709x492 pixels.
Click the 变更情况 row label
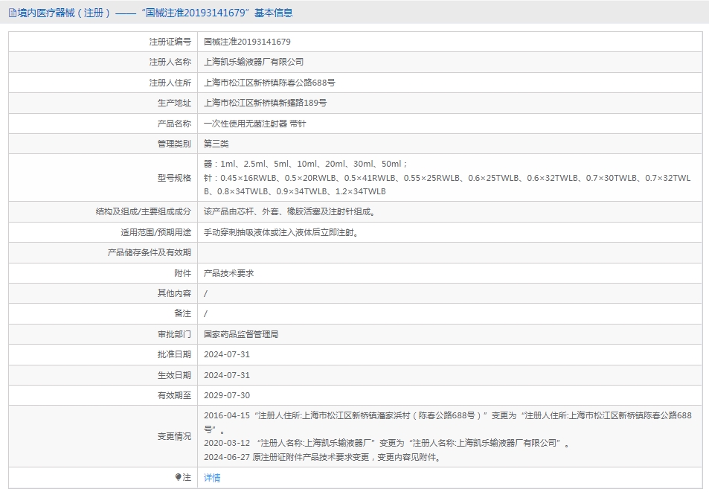(174, 436)
